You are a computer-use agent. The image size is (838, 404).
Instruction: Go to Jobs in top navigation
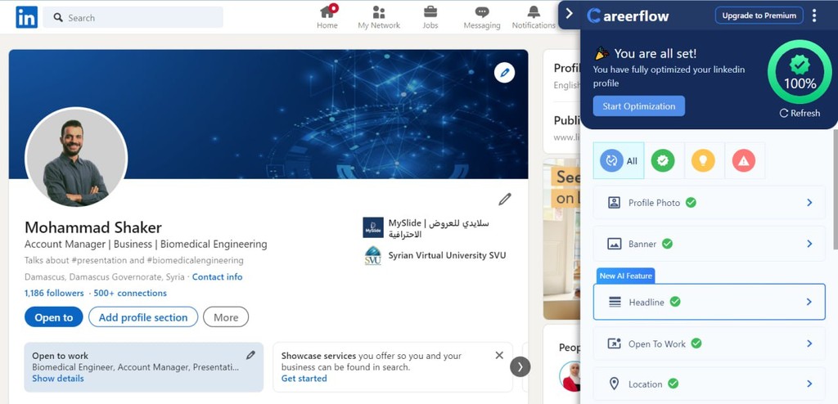tap(430, 16)
